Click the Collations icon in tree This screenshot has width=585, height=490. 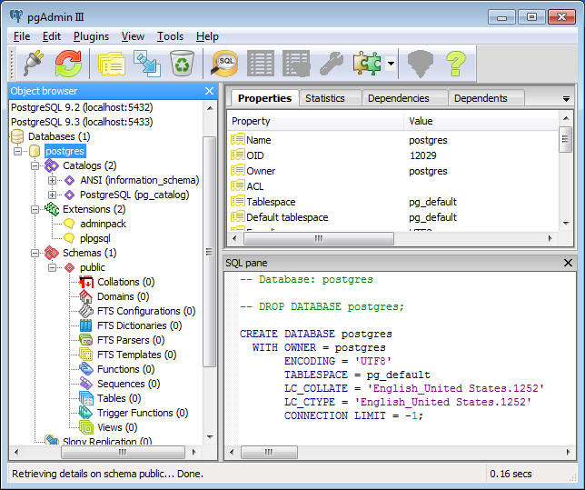click(x=86, y=282)
